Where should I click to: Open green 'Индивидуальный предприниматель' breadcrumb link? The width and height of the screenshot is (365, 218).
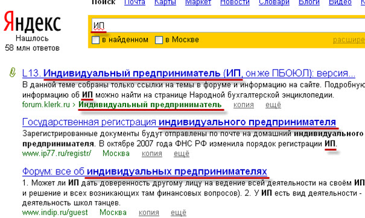[150, 105]
